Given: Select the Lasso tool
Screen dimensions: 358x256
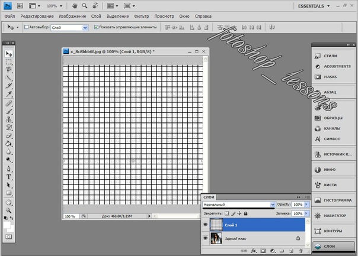Looking at the screenshot, I should point(9,70).
